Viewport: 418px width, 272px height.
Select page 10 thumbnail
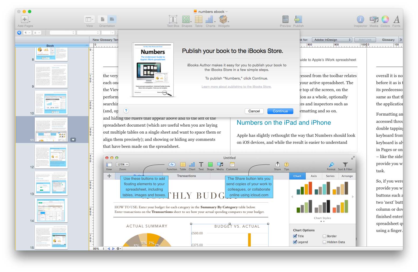tap(51, 103)
